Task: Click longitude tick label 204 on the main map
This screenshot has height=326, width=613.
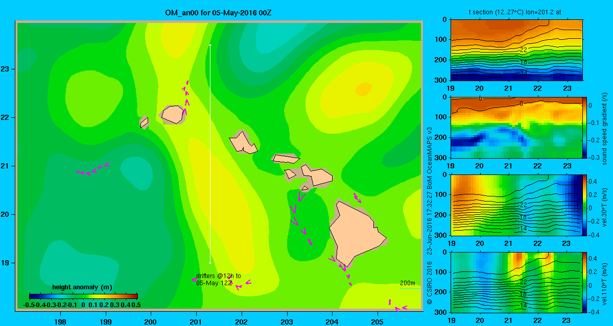Action: coord(332,321)
